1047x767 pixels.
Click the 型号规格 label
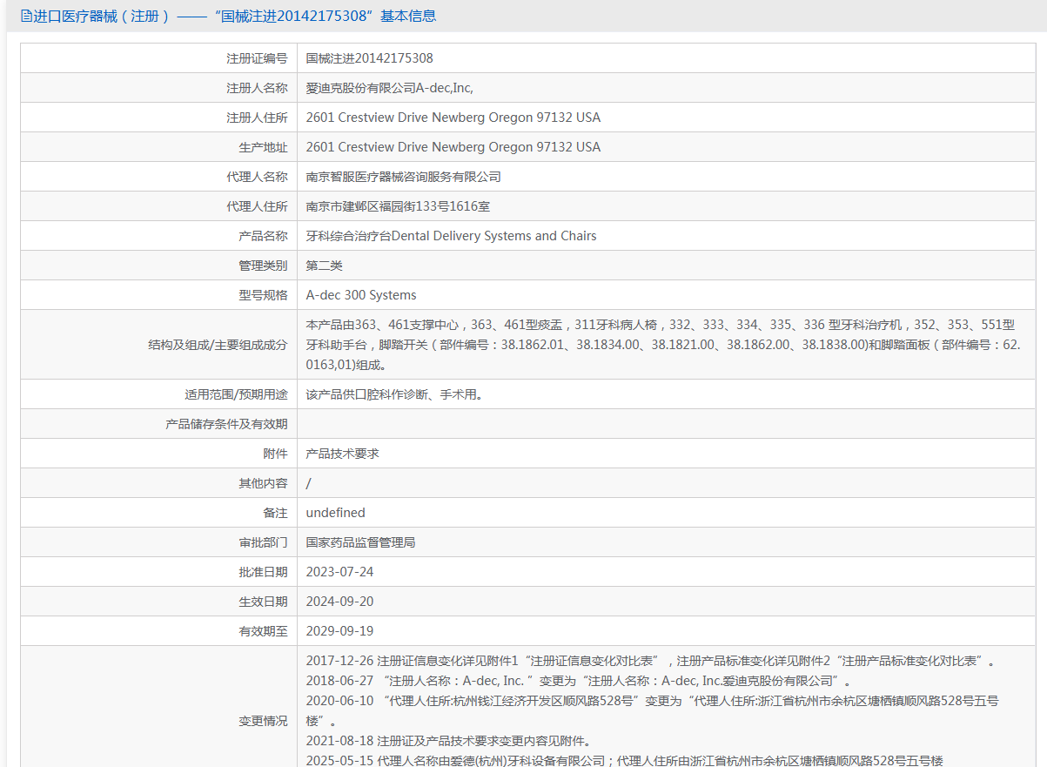[263, 295]
